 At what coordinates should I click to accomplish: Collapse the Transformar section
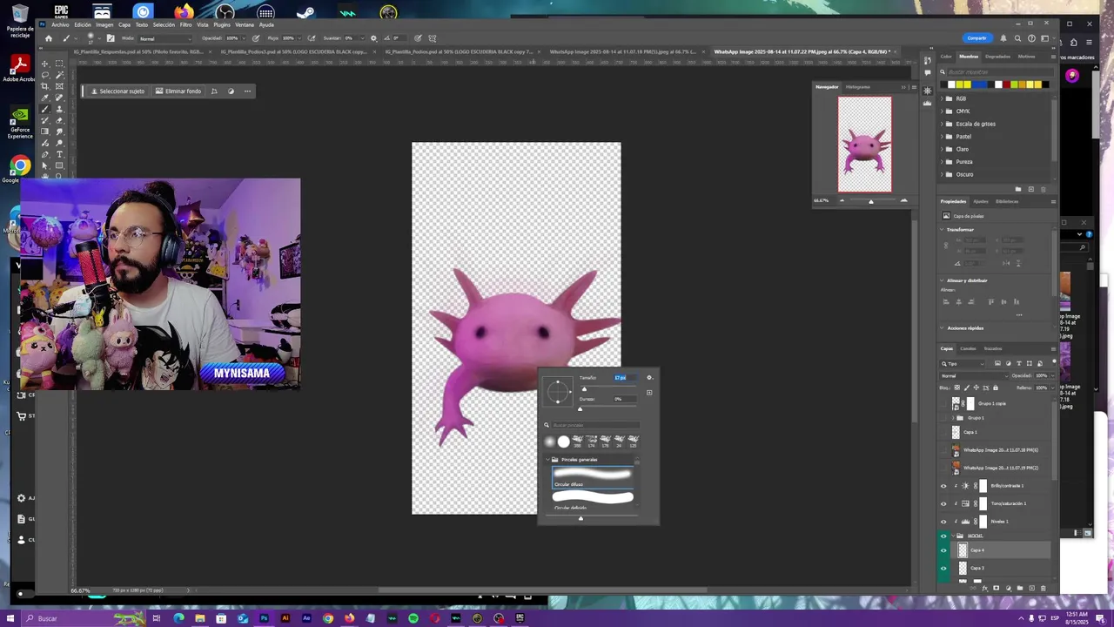point(942,230)
